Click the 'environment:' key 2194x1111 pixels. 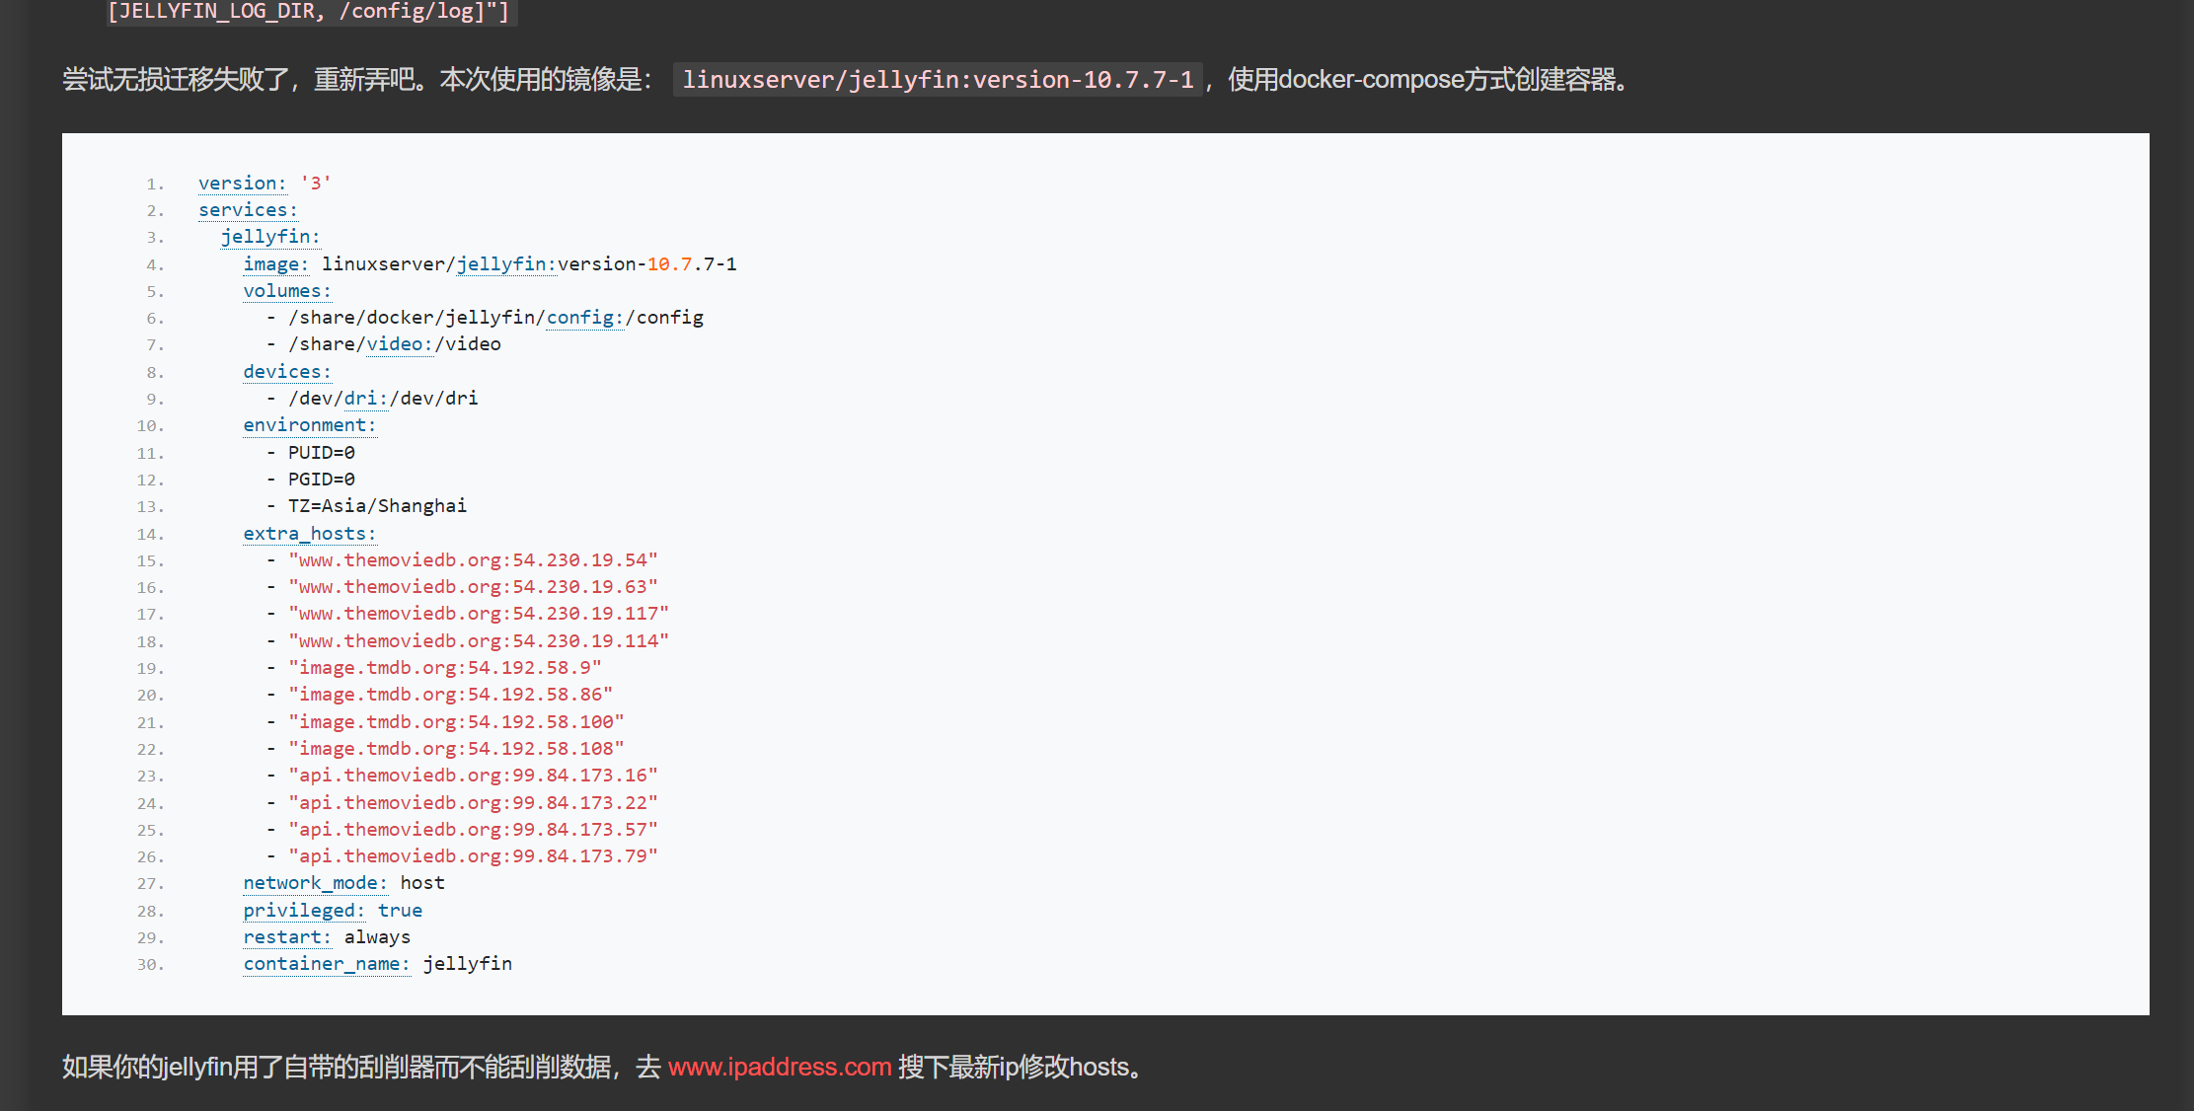pyautogui.click(x=310, y=425)
